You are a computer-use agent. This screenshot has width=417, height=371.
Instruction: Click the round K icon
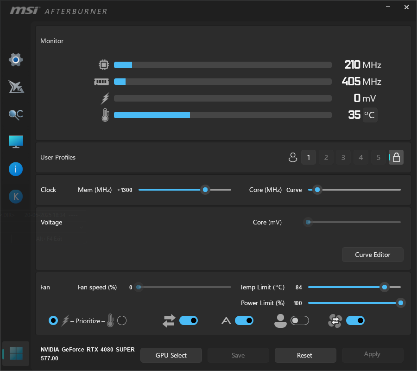pos(16,197)
